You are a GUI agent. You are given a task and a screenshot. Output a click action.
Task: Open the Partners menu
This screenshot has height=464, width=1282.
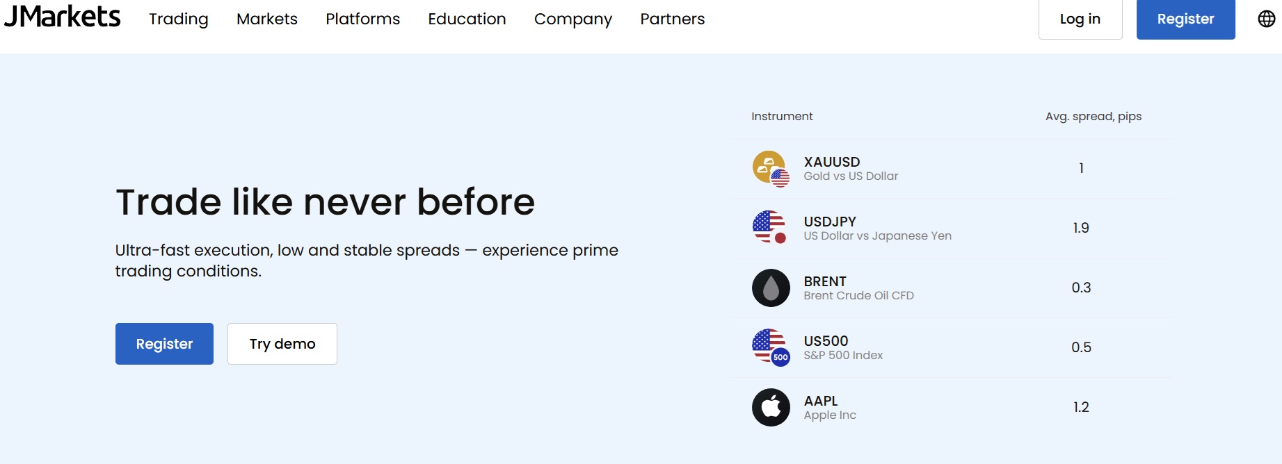click(672, 19)
